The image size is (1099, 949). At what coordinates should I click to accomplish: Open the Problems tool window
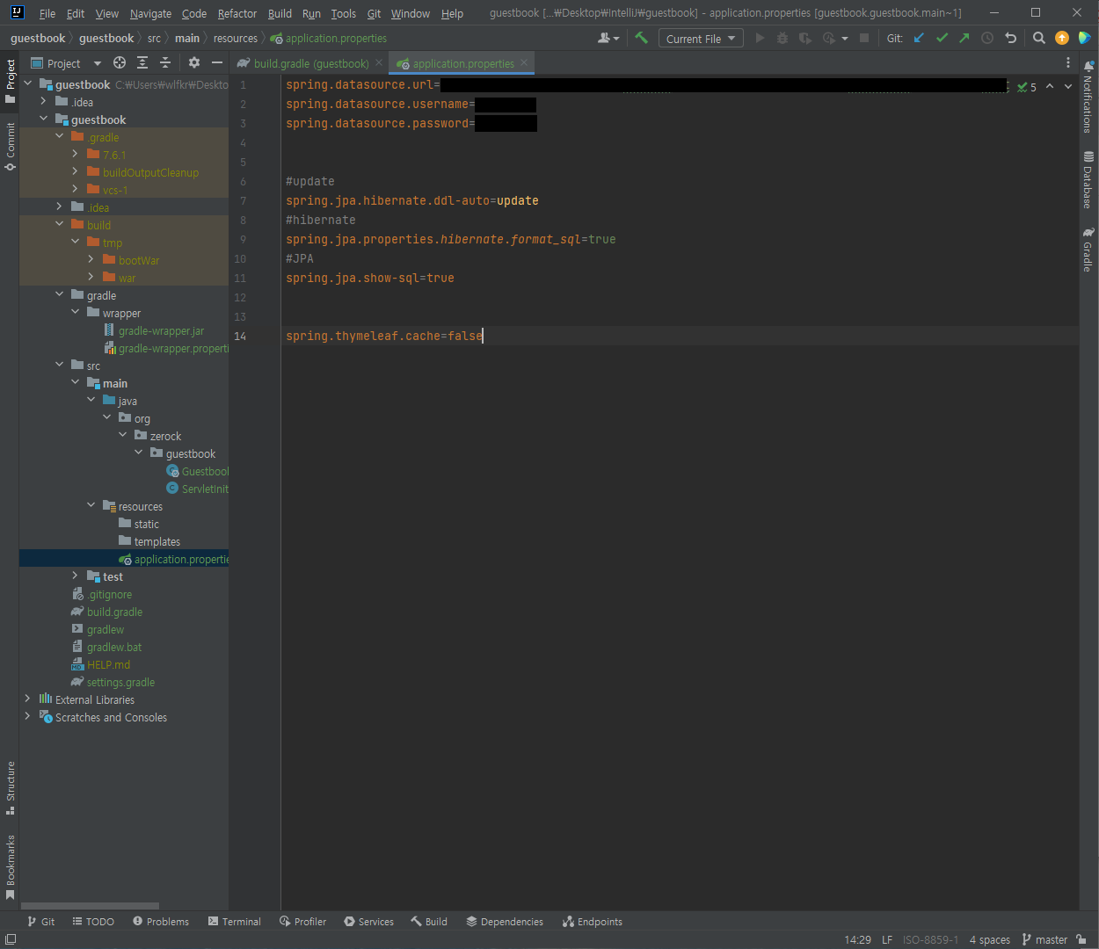coord(161,922)
